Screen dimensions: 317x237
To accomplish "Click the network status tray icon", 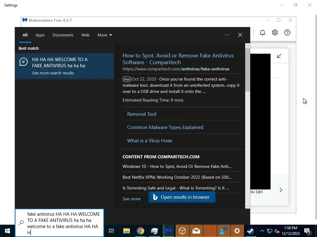I will click(x=270, y=231).
